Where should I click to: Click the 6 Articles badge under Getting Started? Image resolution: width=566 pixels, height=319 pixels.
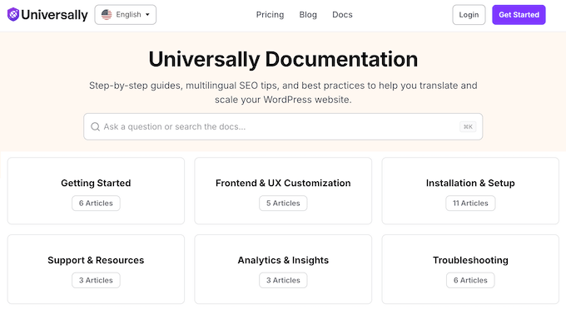96,204
